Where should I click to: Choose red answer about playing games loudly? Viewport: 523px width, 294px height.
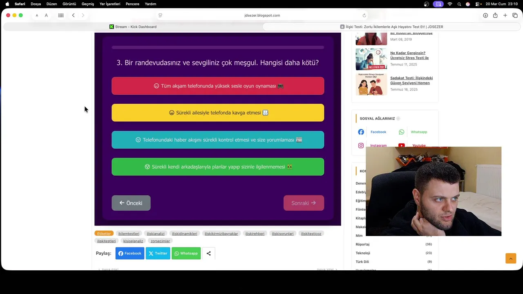[218, 86]
